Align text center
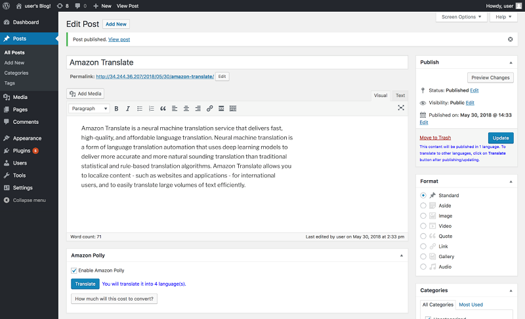Image resolution: width=525 pixels, height=319 pixels. tap(186, 109)
